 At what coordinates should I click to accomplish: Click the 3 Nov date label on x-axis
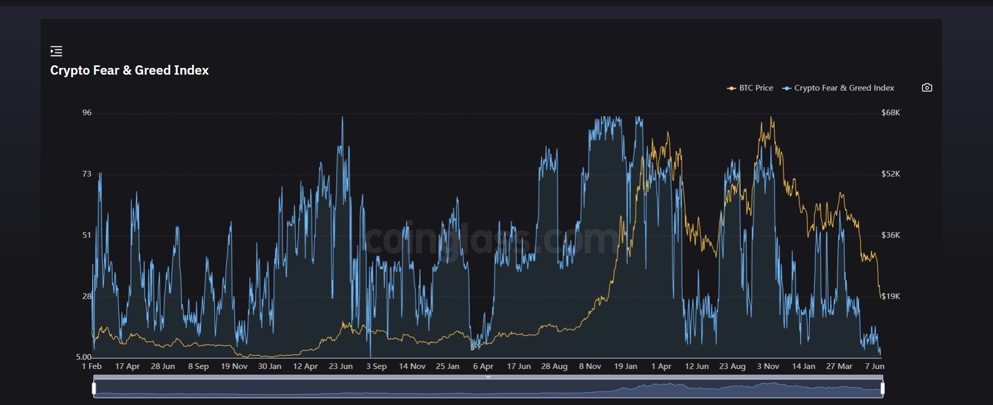click(767, 366)
